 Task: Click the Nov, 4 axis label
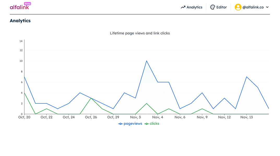158,117
